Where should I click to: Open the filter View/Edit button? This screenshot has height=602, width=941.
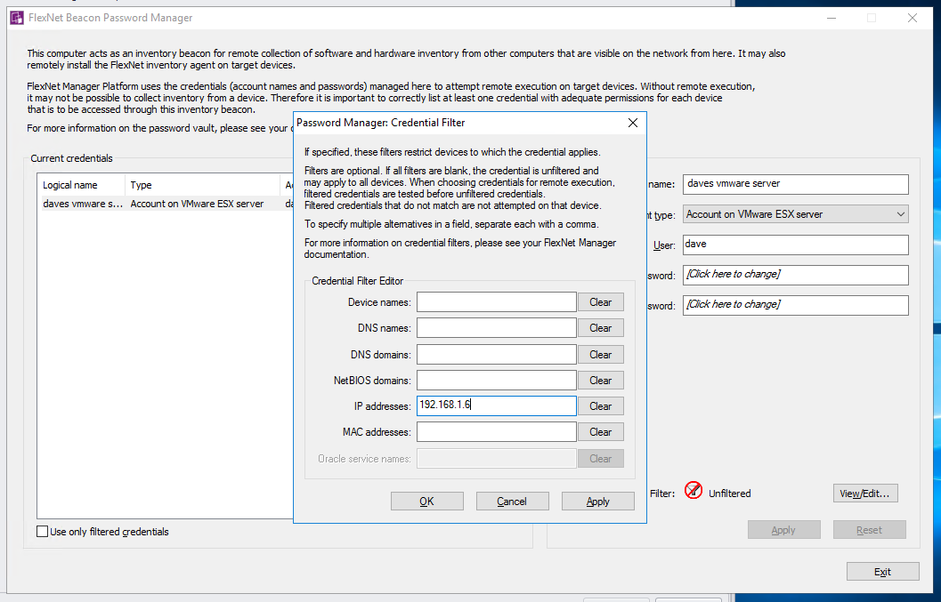tap(865, 494)
